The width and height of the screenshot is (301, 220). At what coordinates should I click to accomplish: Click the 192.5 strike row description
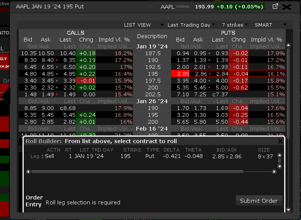tap(153, 67)
